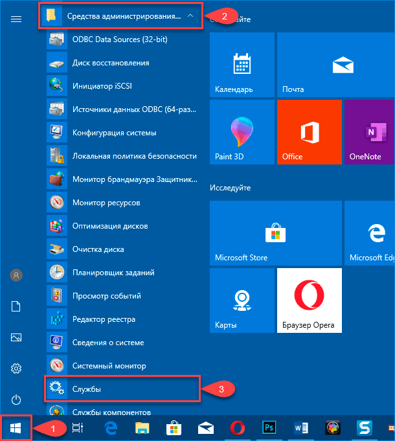Open the blue S app on taskbar

tap(365, 428)
